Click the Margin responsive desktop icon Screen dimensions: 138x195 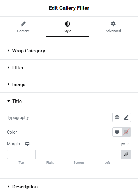[27, 144]
